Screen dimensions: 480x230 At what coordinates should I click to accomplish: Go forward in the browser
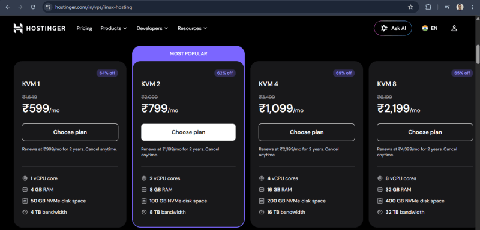(x=20, y=7)
